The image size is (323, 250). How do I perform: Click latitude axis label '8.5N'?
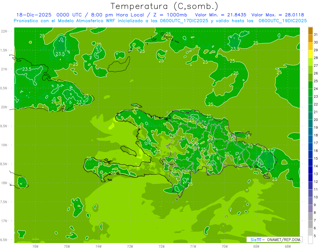4,164
